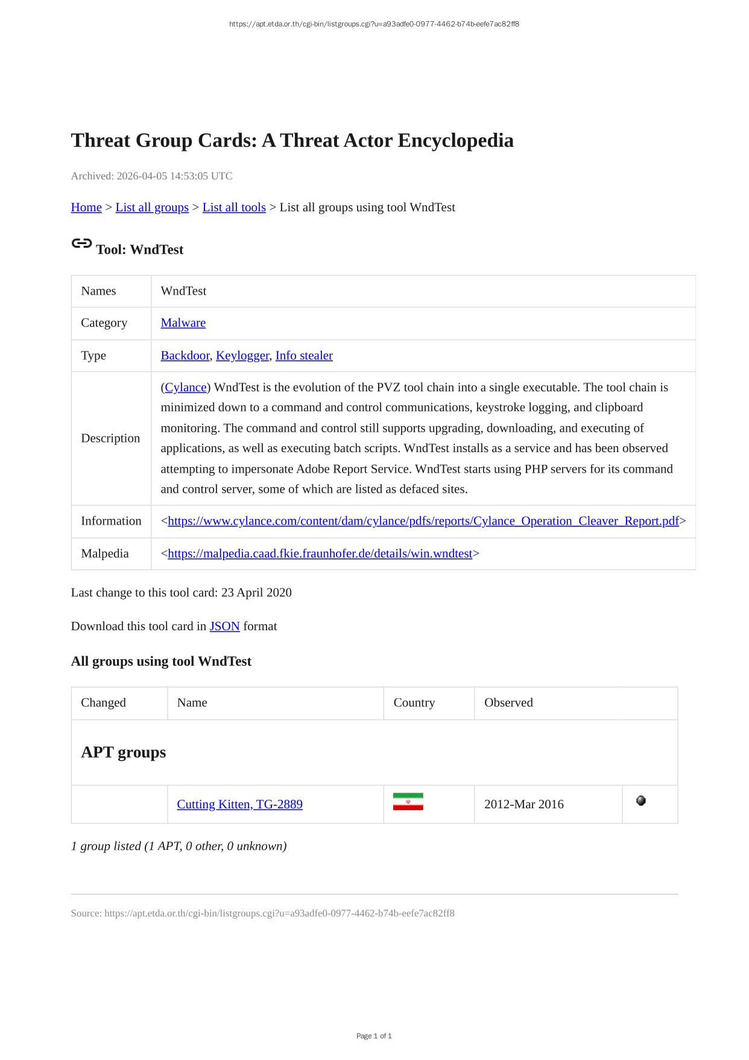Click the Observed column header
The height and width of the screenshot is (1060, 749).
(x=508, y=703)
